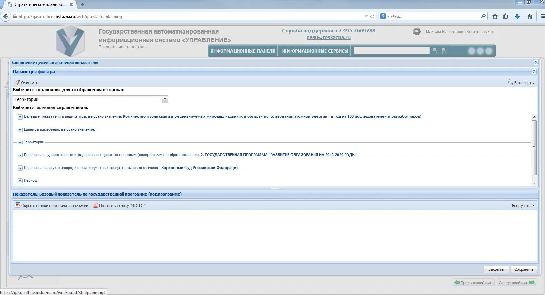Open ИНФОРМАЦИОННЫЕ СЕРВИСЫ menu
The image size is (545, 295).
[x=315, y=51]
